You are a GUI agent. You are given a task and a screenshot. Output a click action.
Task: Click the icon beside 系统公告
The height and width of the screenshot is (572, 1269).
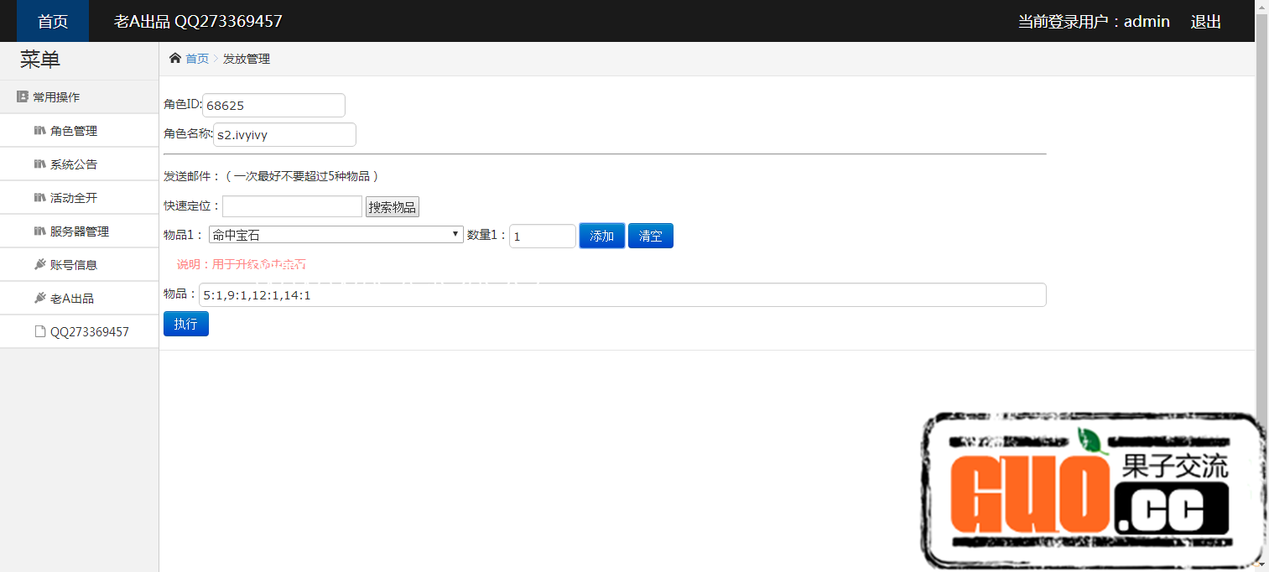tap(39, 164)
